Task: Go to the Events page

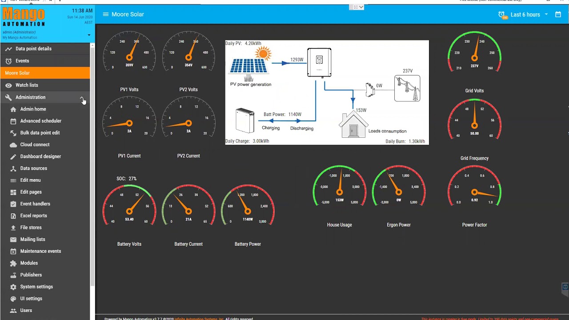Action: 45,61
